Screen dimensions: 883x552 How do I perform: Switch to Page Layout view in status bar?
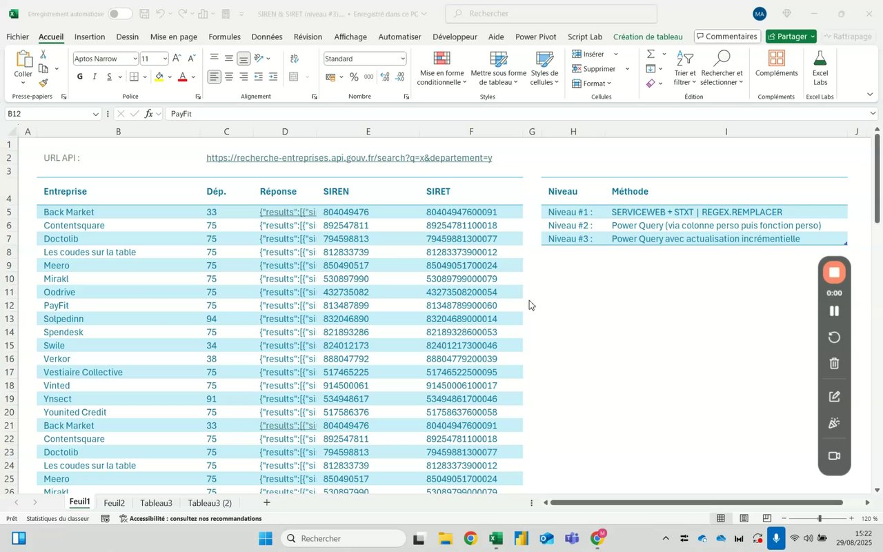tap(744, 518)
